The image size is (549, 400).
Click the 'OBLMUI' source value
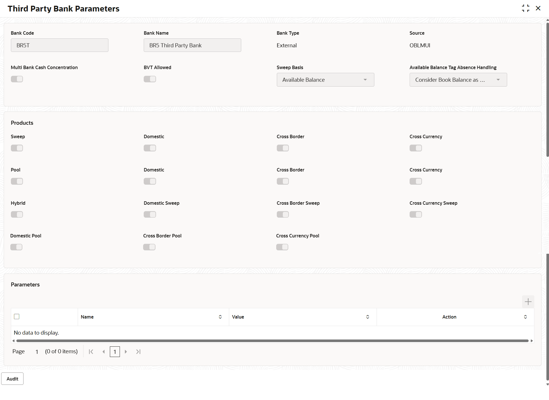[420, 45]
